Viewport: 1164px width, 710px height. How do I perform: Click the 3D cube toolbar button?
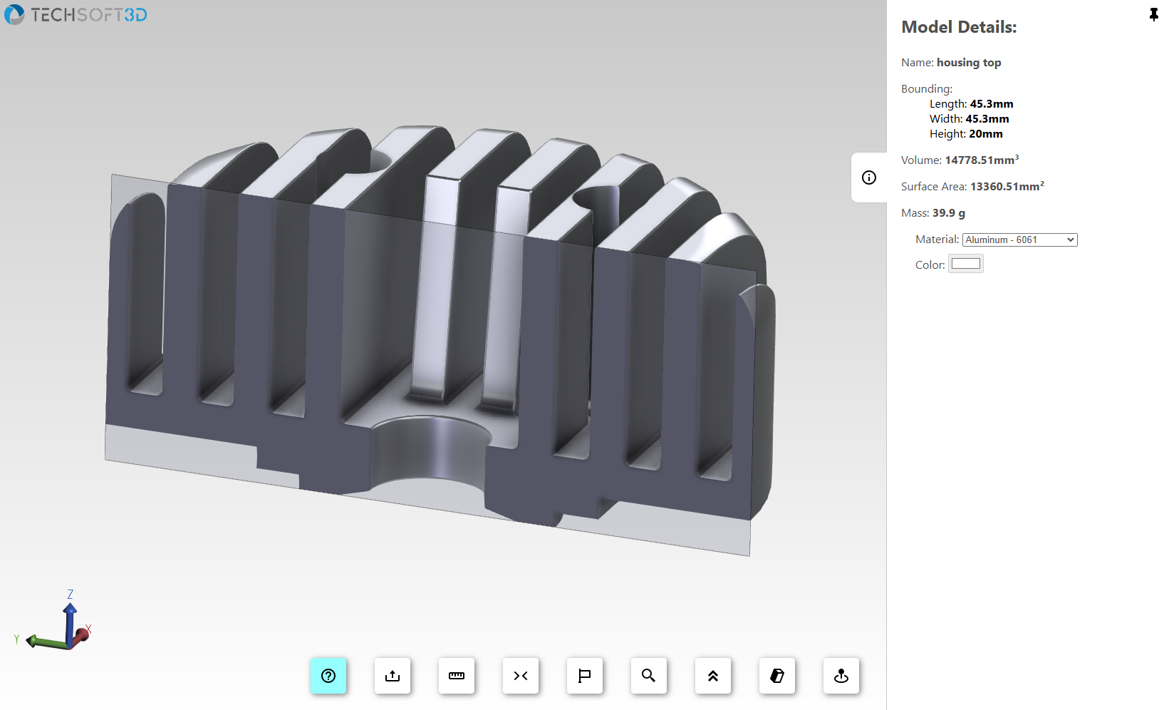point(777,676)
